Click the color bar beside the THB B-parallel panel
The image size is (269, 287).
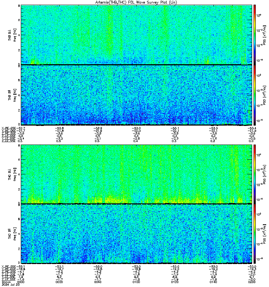(255, 95)
